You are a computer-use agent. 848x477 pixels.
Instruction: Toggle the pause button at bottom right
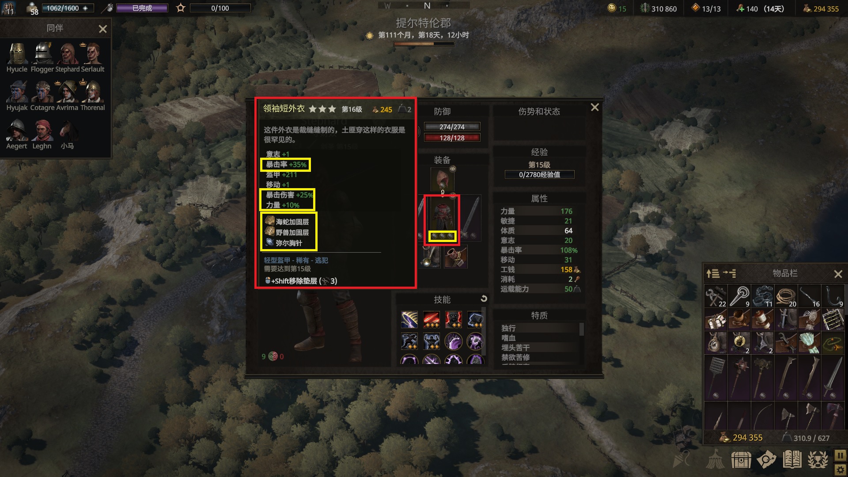tap(840, 455)
